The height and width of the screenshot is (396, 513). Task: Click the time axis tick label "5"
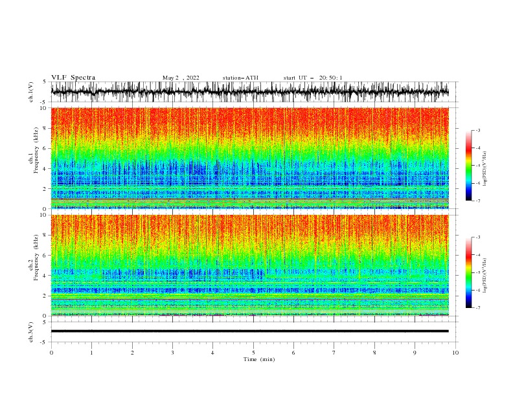pos(253,353)
